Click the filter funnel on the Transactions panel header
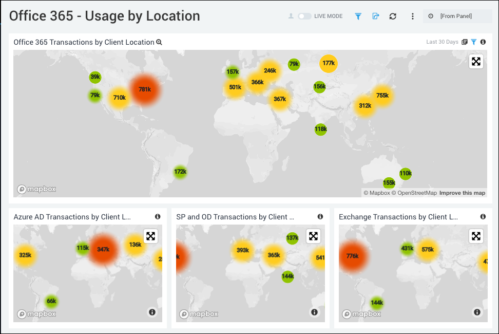 coord(473,42)
